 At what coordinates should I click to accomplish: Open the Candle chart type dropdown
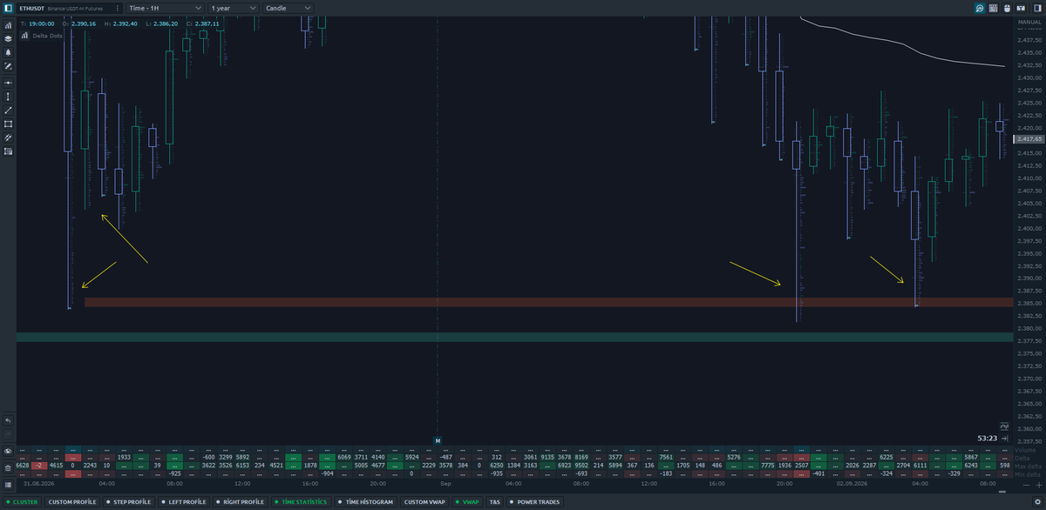(x=288, y=8)
